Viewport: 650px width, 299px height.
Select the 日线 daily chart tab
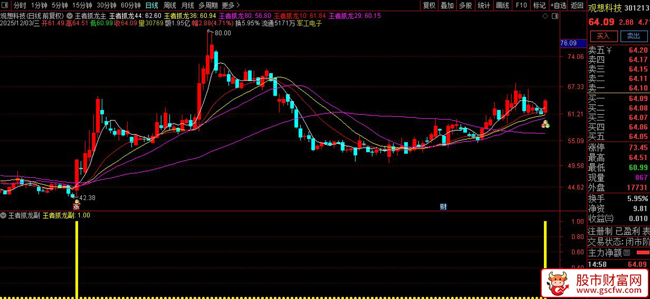152,5
